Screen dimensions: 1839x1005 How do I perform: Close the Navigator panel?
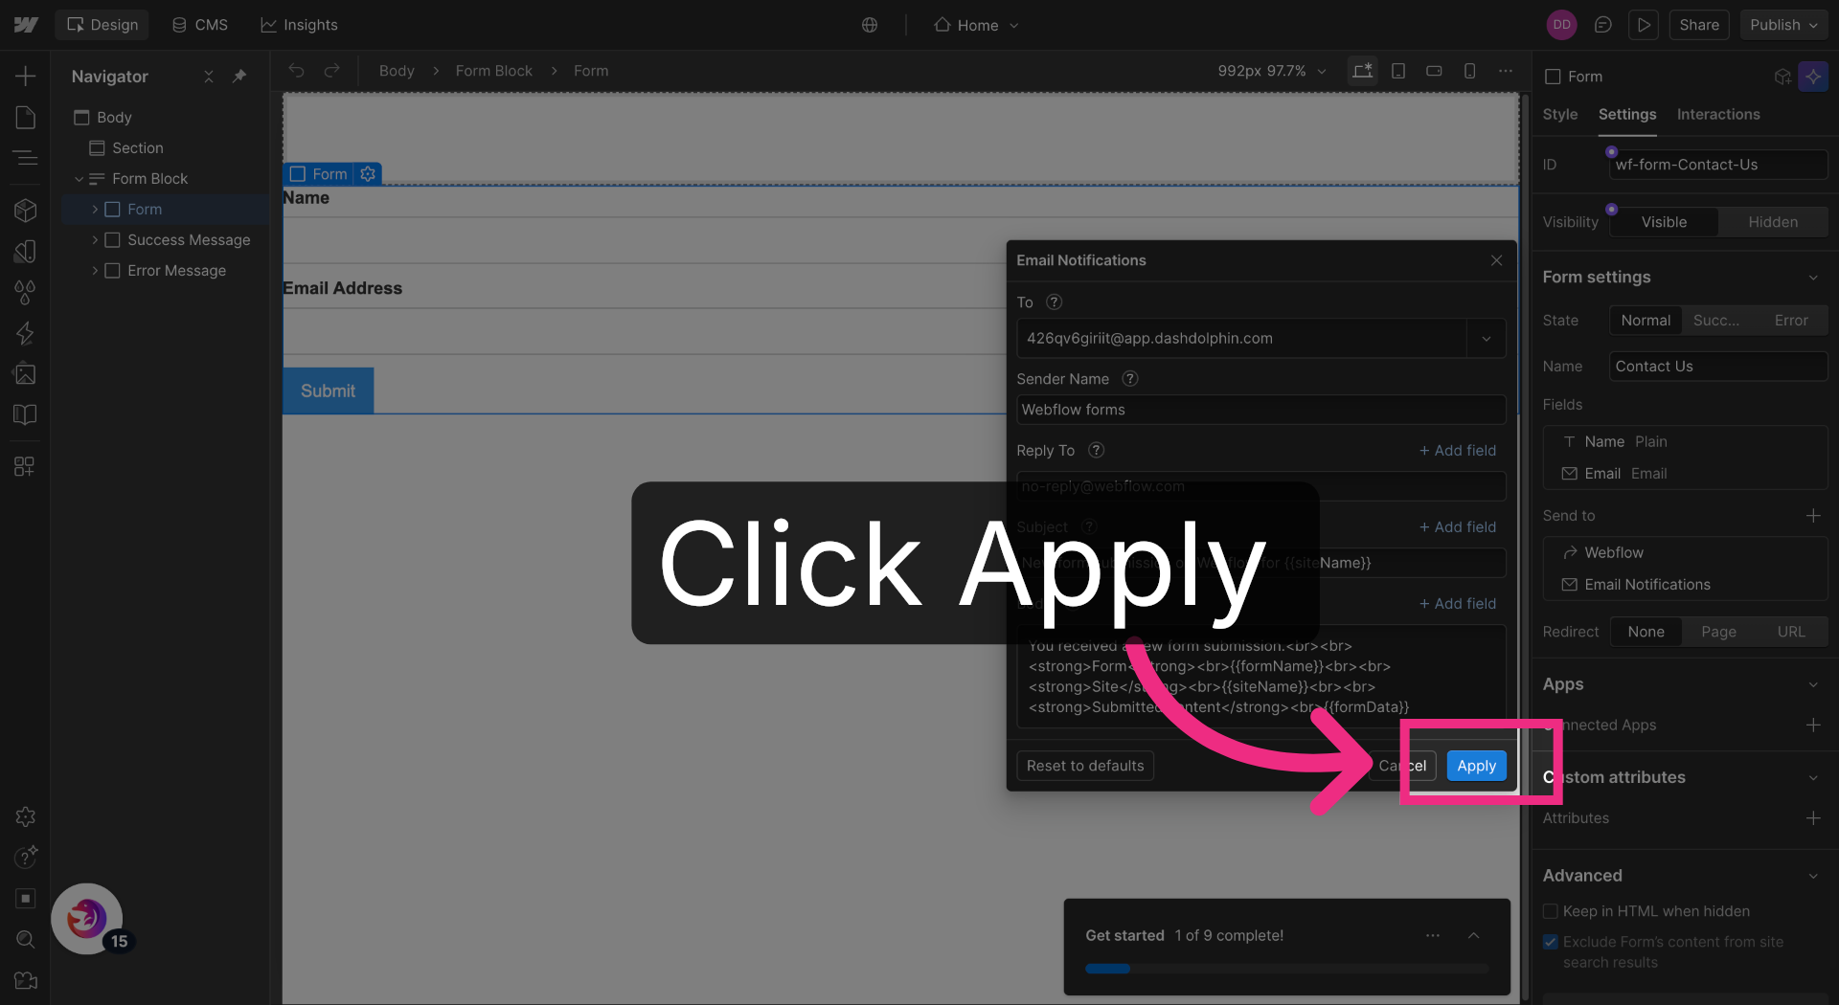tap(209, 76)
